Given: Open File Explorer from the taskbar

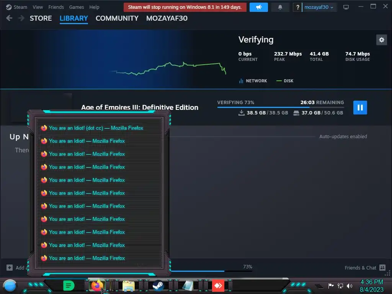Looking at the screenshot, I should 129,286.
